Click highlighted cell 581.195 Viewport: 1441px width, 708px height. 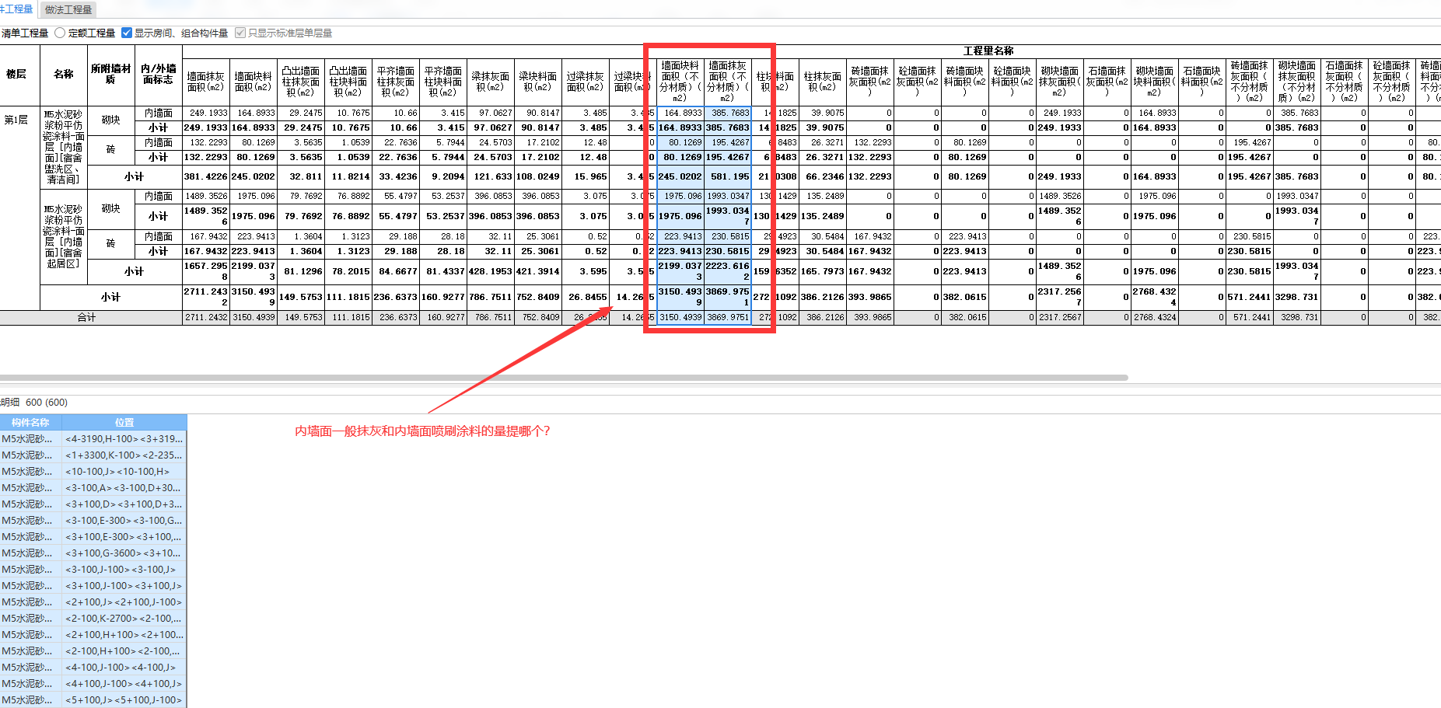point(728,176)
